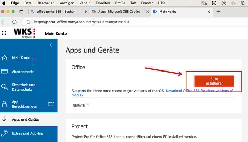Close the Mein Konto tab
This screenshot has width=248, height=142.
pos(209,12)
